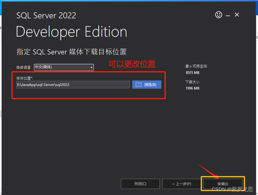Open the 选择语言 language dropdown
The height and width of the screenshot is (195, 258).
tap(64, 67)
